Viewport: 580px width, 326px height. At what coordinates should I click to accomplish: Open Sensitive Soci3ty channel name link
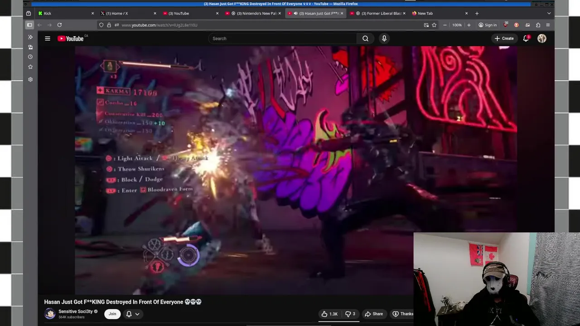point(76,312)
